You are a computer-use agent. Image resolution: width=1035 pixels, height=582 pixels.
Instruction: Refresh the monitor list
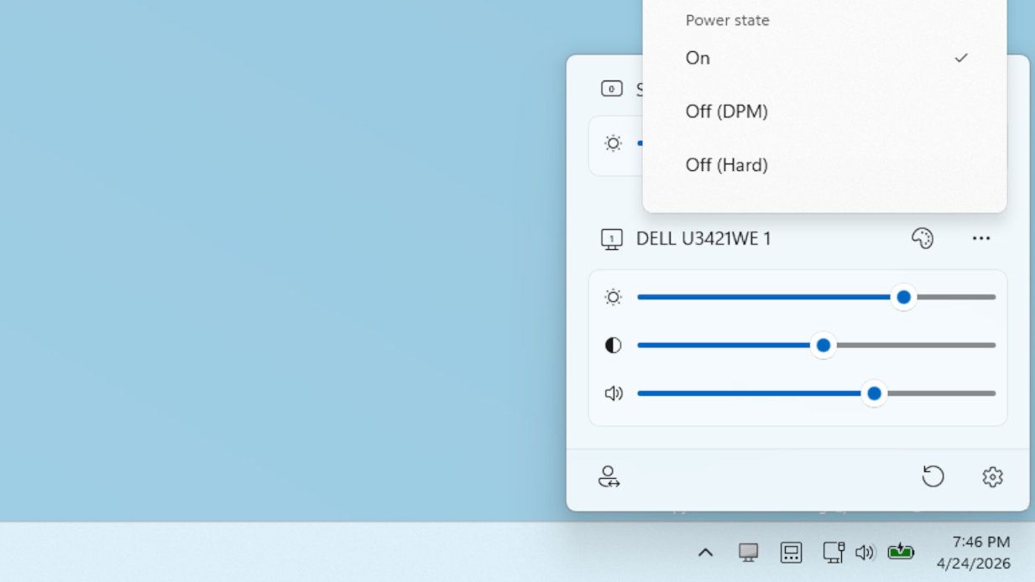pyautogui.click(x=933, y=476)
